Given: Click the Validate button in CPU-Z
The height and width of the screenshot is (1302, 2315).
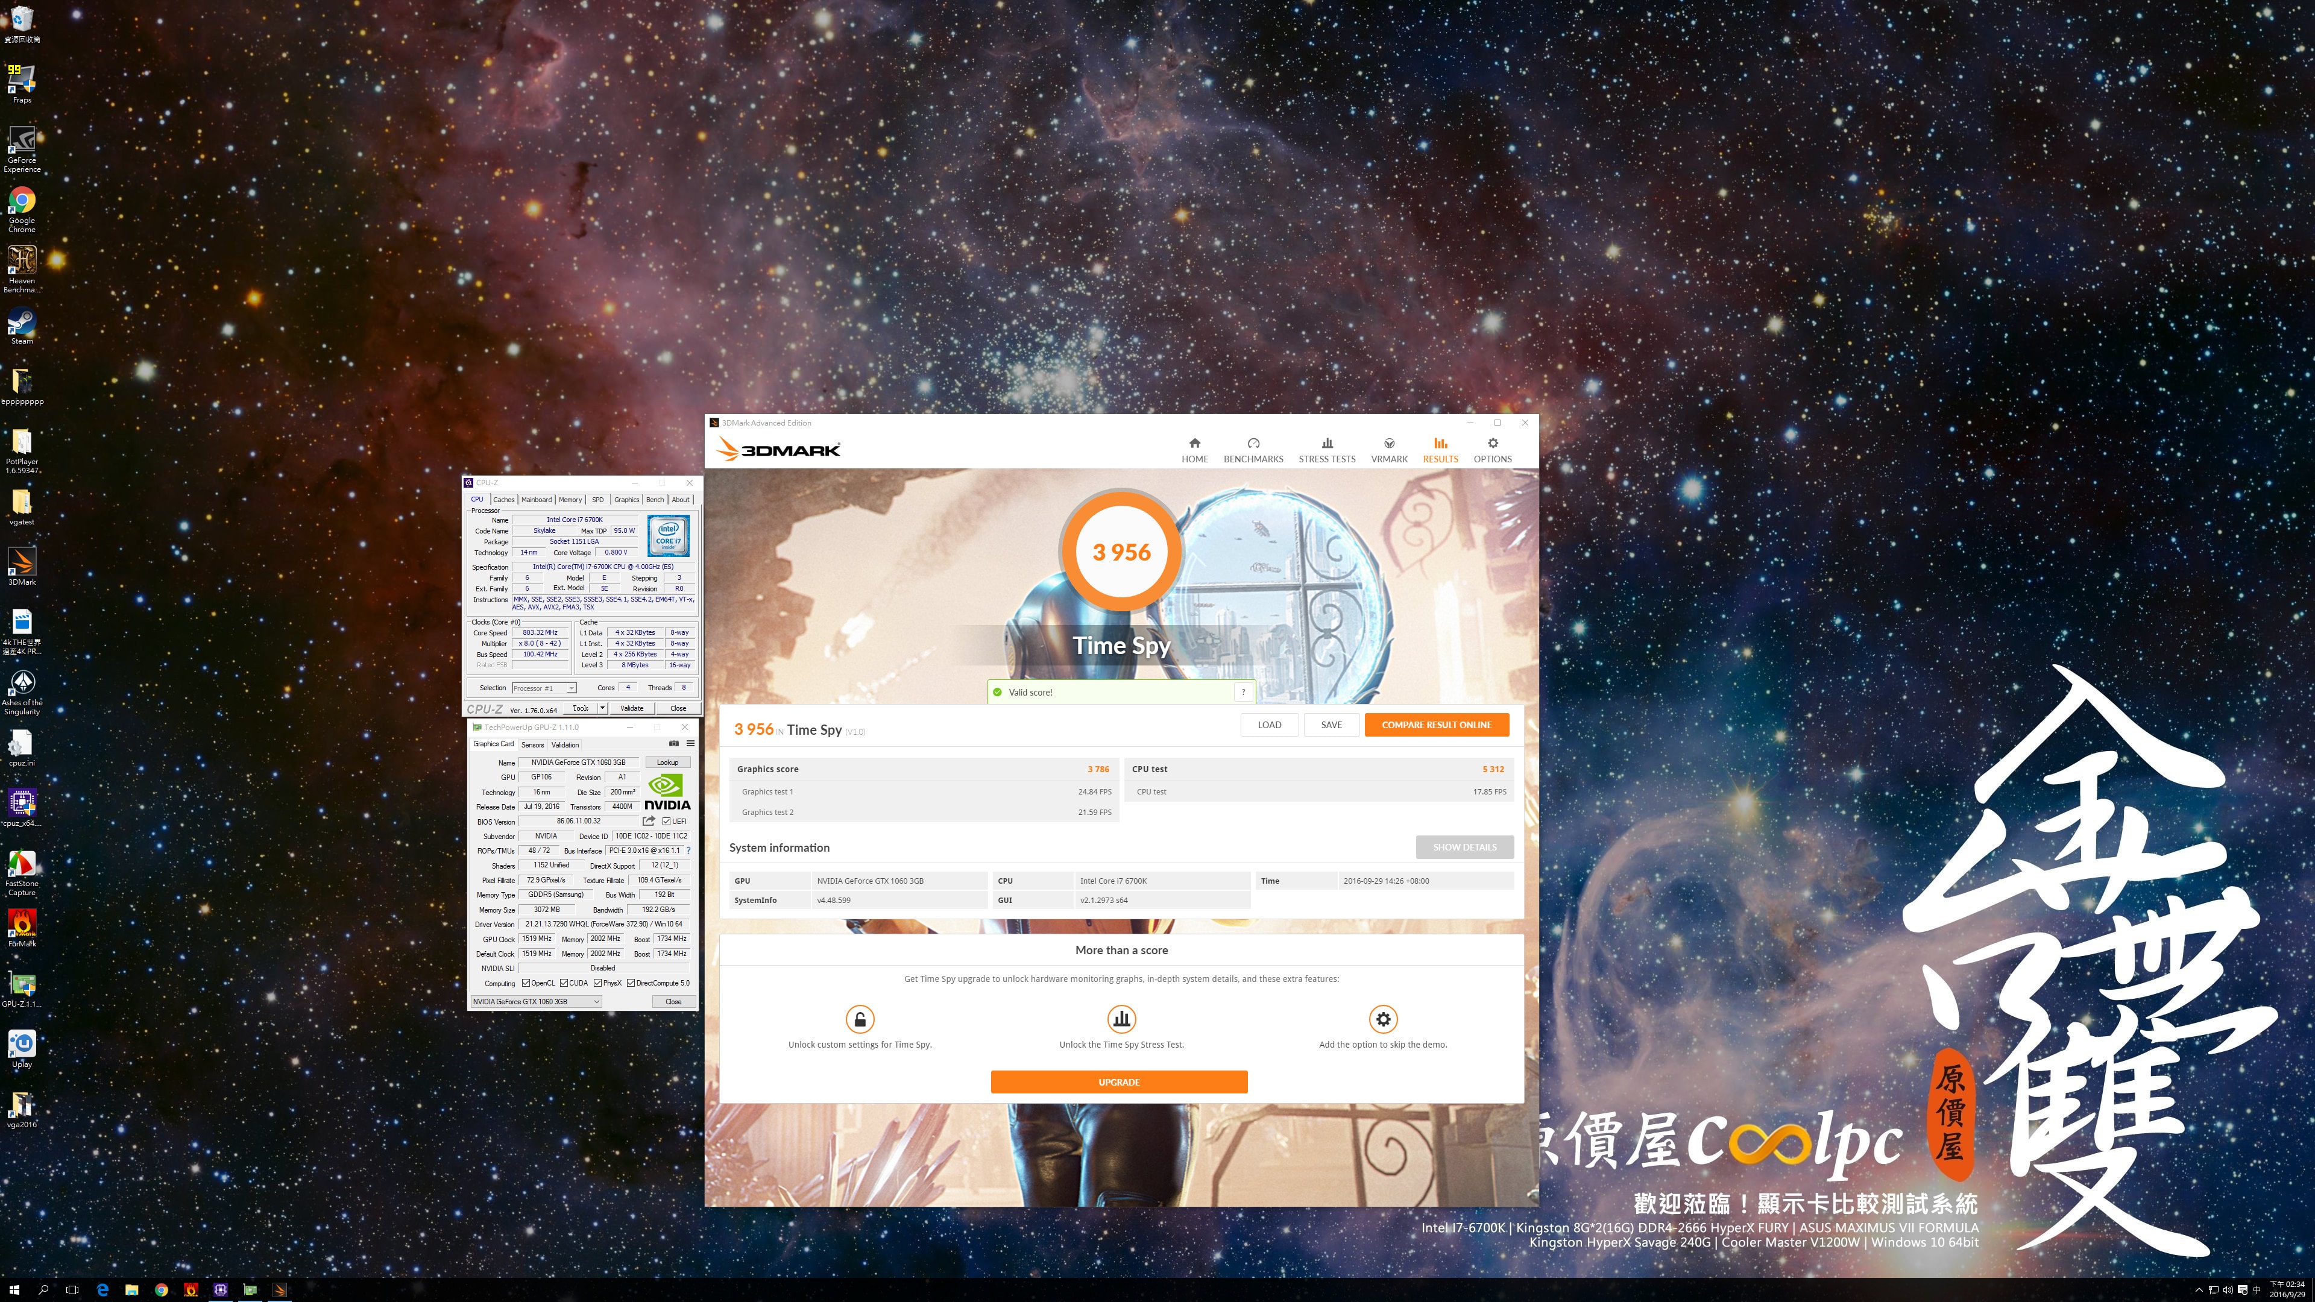Looking at the screenshot, I should [x=632, y=708].
